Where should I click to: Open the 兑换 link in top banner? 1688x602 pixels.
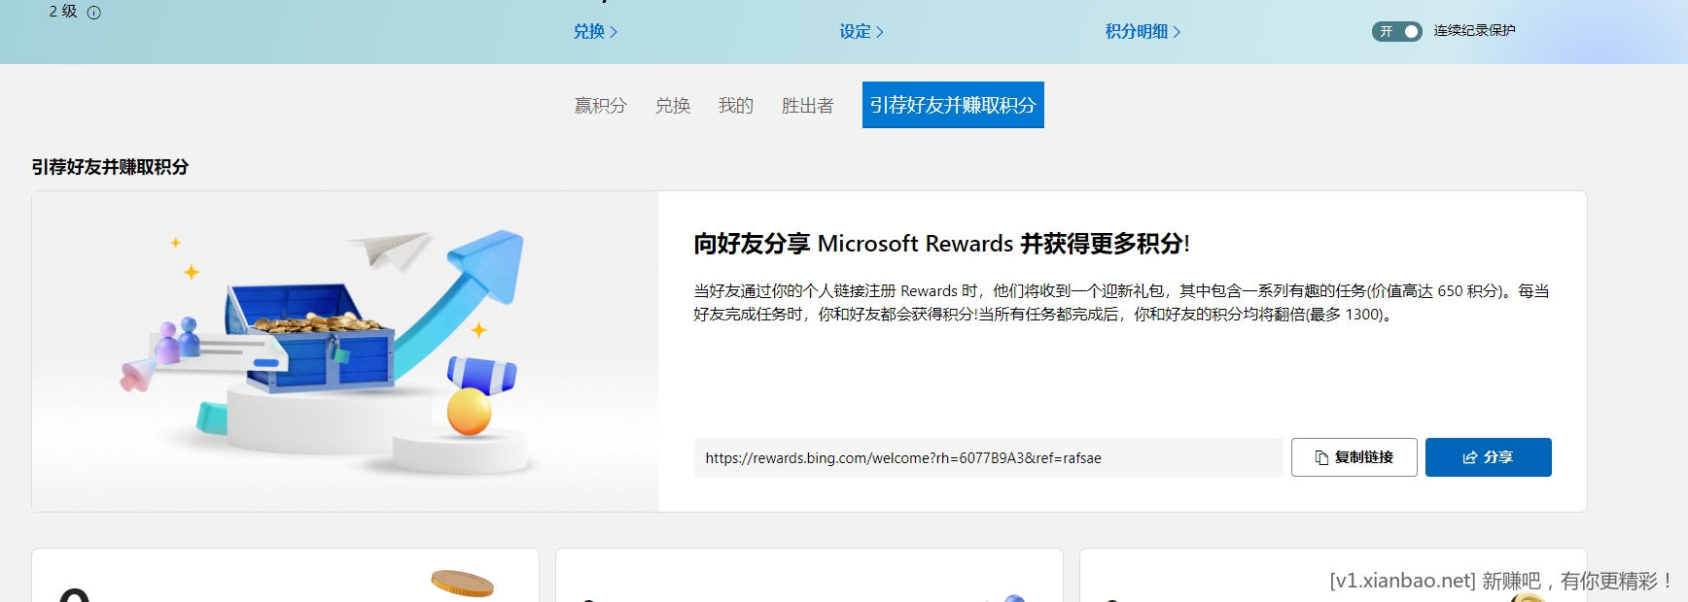595,31
